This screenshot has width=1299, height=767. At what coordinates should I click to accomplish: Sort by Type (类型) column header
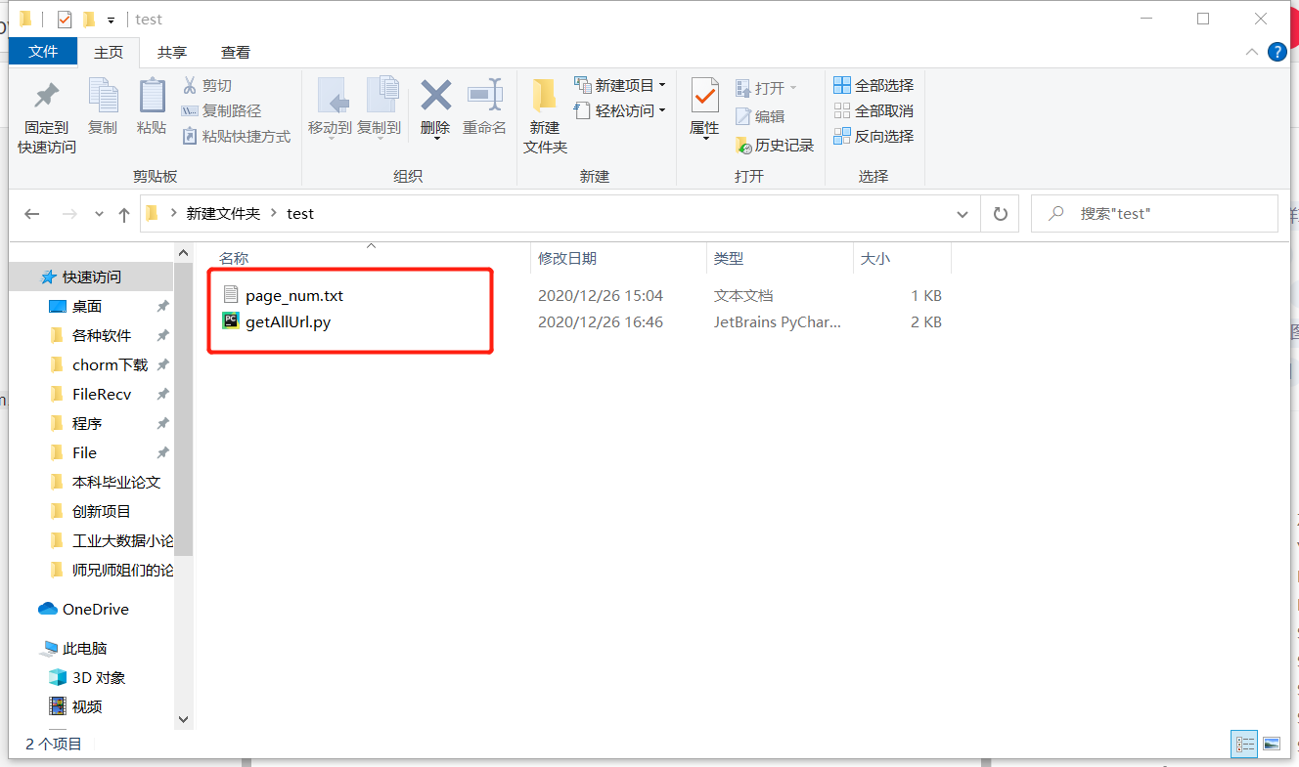(729, 259)
